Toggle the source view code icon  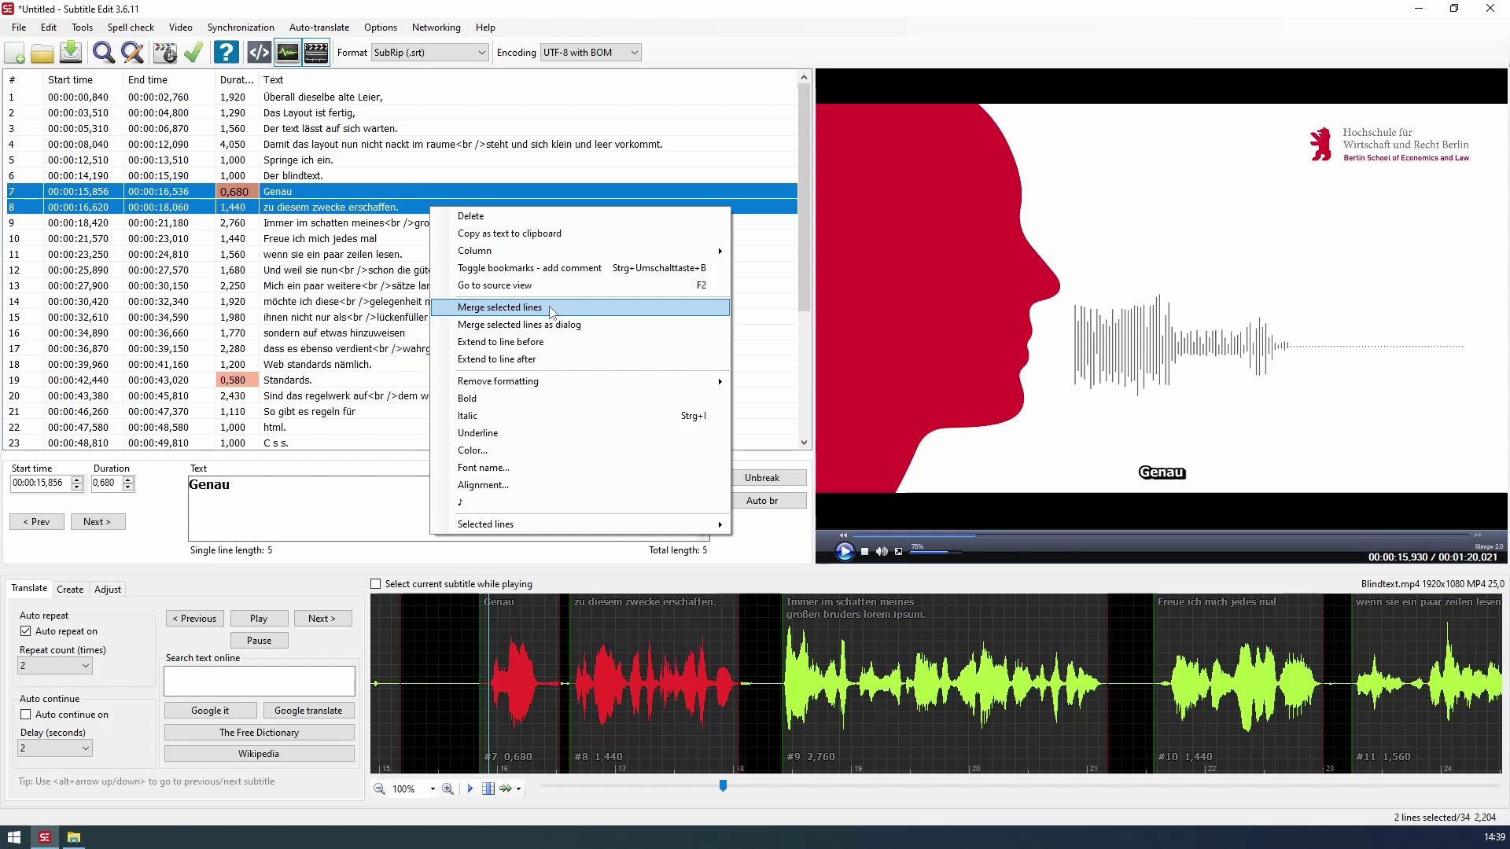259,53
